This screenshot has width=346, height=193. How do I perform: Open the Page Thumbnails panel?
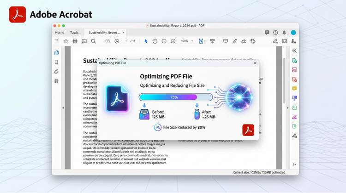(56, 53)
